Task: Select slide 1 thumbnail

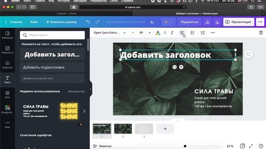Action: click(x=102, y=129)
